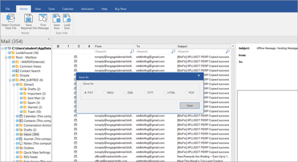Screen dimensions: 298x162
Task: Uncheck the Sent Mail (3) checkbox
Action: click(21, 98)
